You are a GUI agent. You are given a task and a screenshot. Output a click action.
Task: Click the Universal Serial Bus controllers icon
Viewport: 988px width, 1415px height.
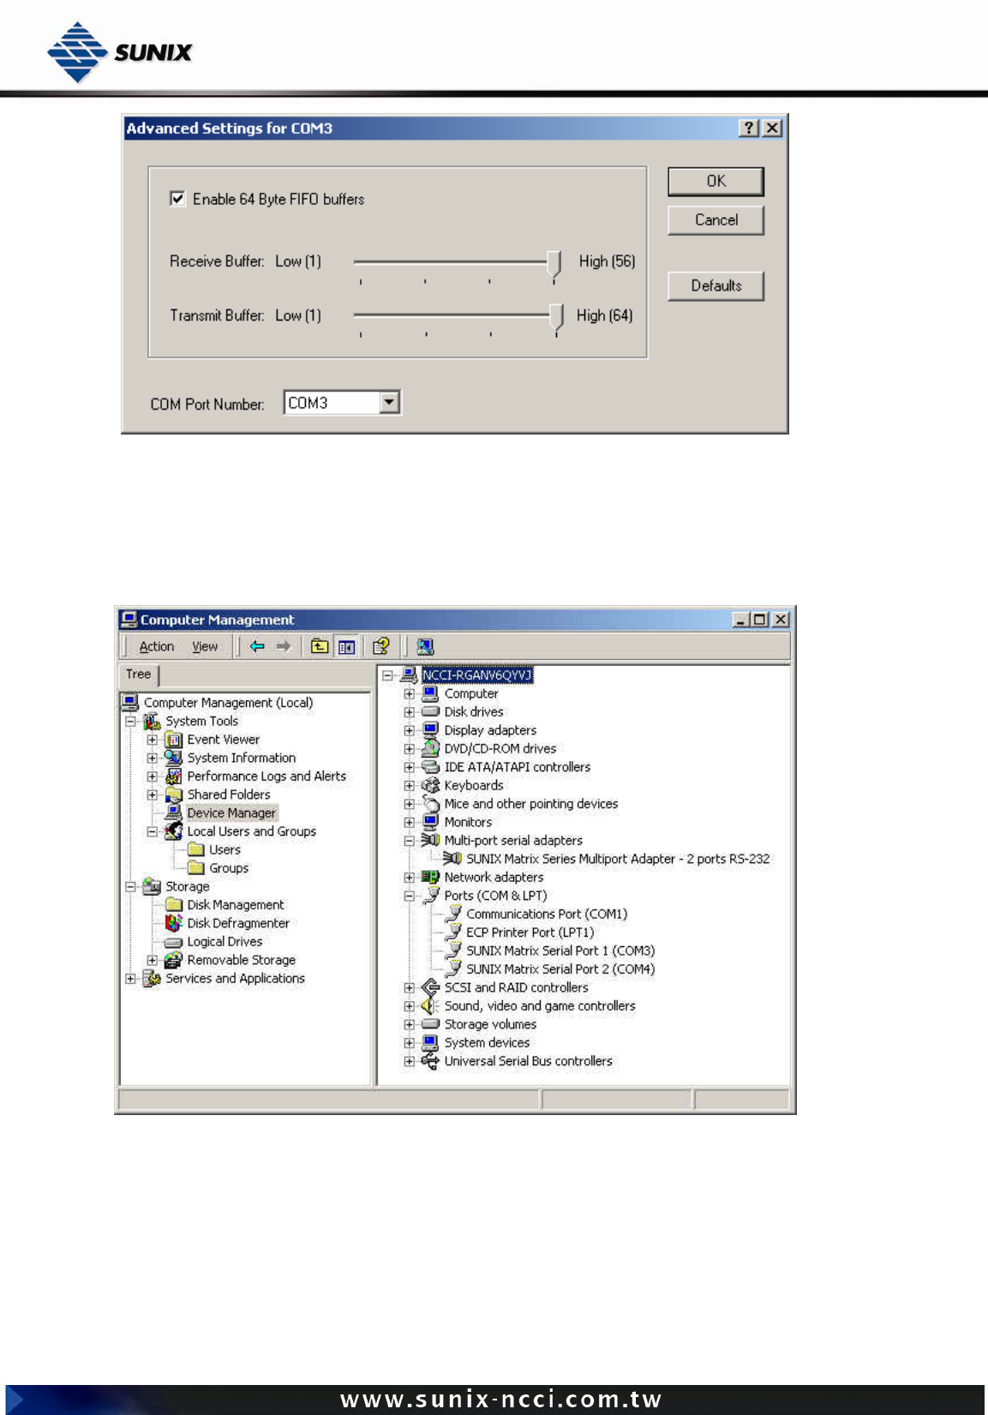pyautogui.click(x=431, y=1061)
